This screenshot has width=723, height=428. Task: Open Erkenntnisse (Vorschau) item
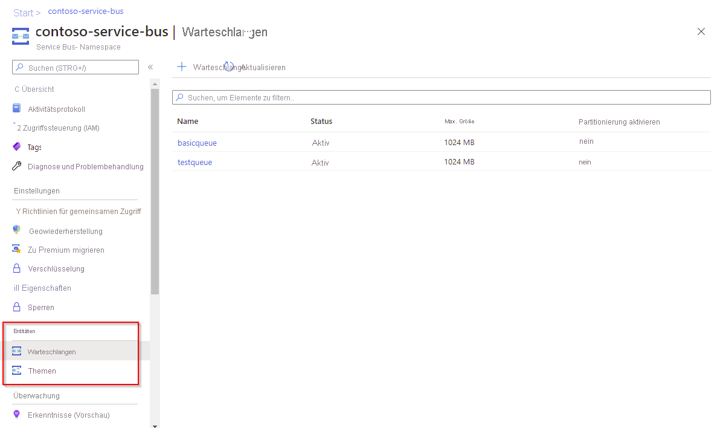[x=68, y=415]
